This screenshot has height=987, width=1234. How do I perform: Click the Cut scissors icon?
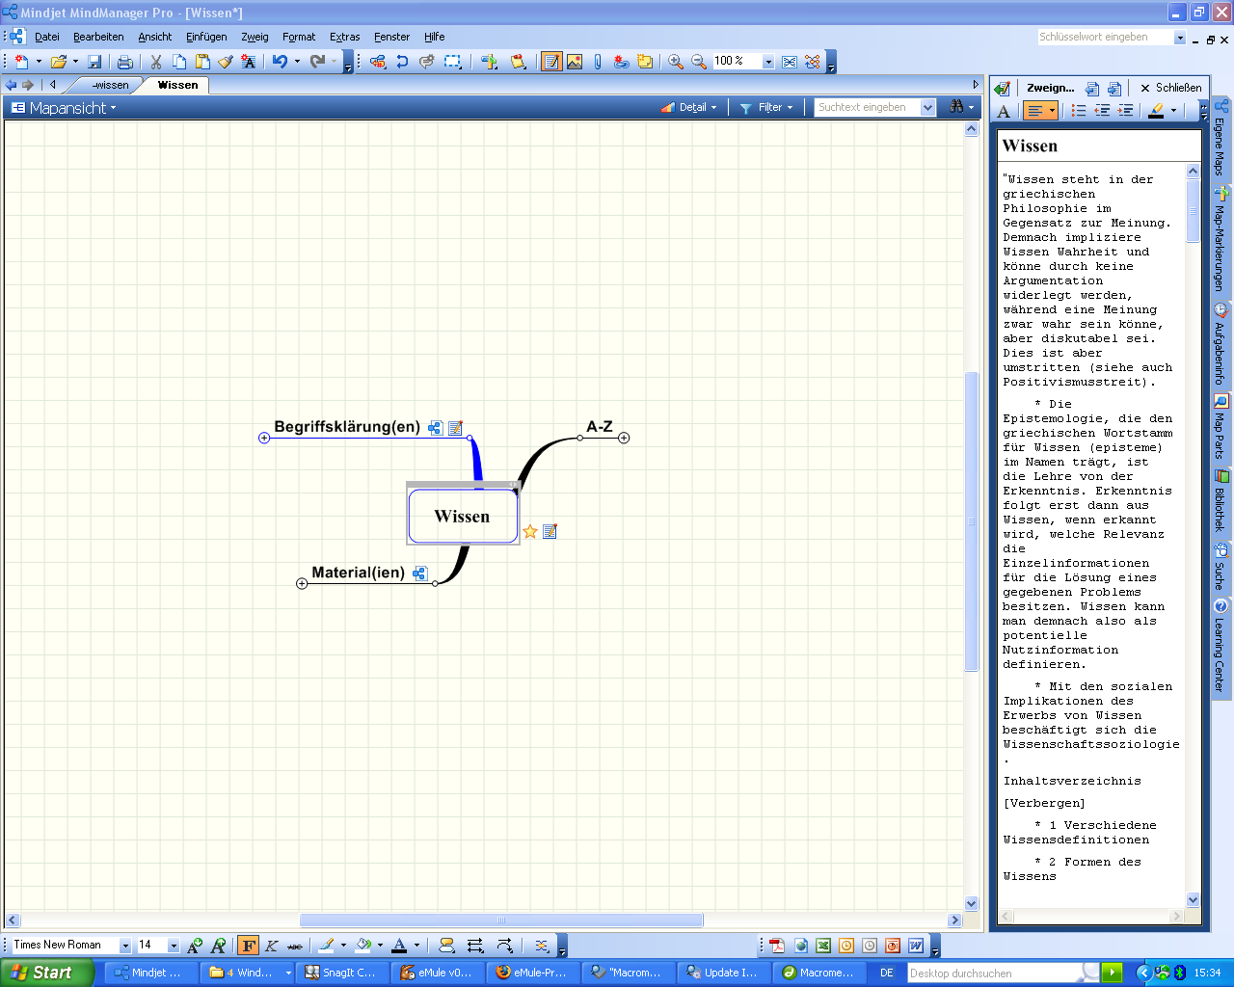click(155, 62)
